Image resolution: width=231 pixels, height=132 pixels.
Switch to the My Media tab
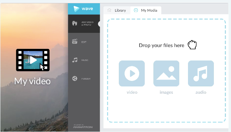pos(146,10)
